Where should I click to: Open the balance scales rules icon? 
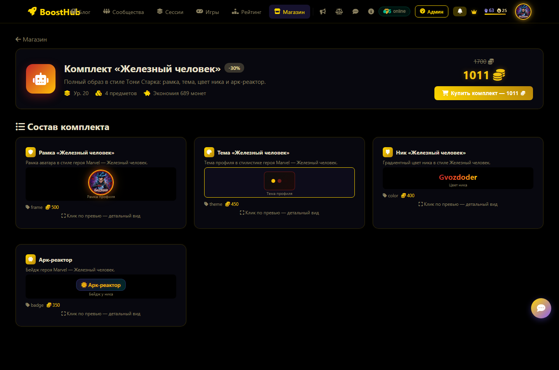[339, 12]
